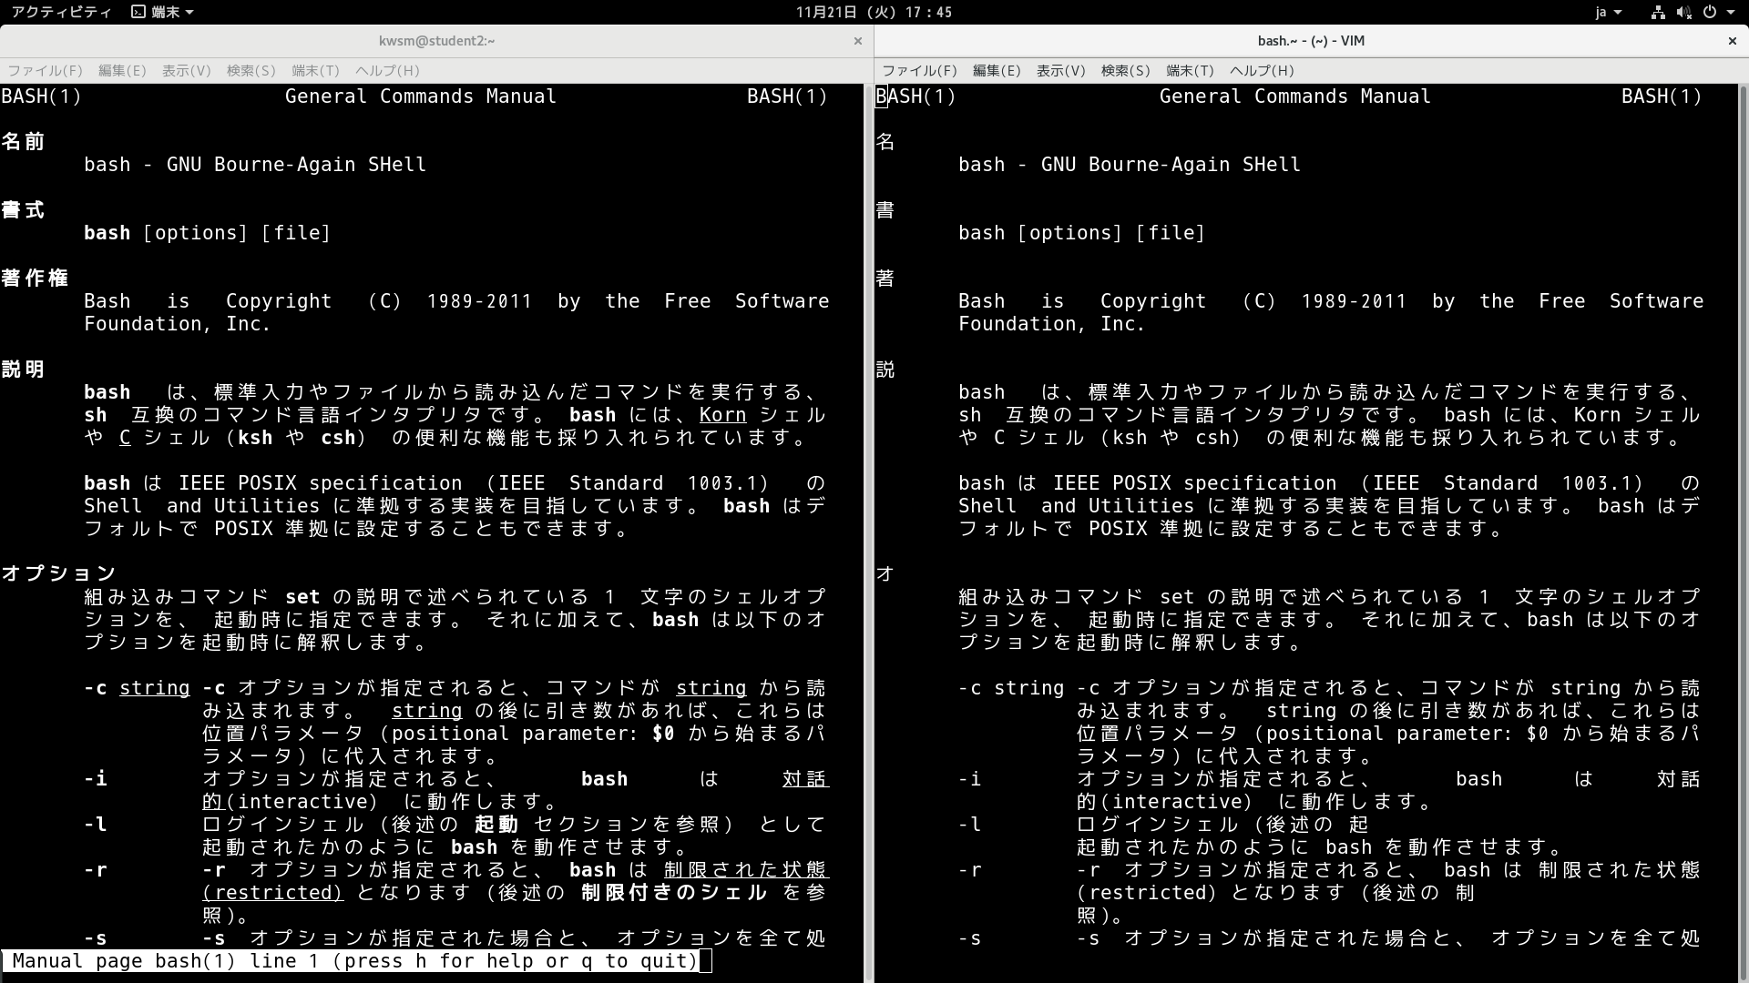Open 編集(E) menu in the VIM window
This screenshot has height=983, width=1749.
pos(996,70)
